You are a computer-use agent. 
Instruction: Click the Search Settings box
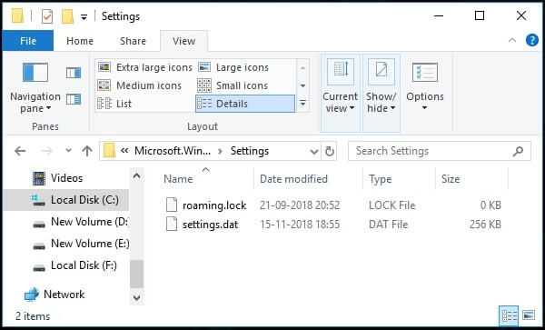click(x=440, y=151)
